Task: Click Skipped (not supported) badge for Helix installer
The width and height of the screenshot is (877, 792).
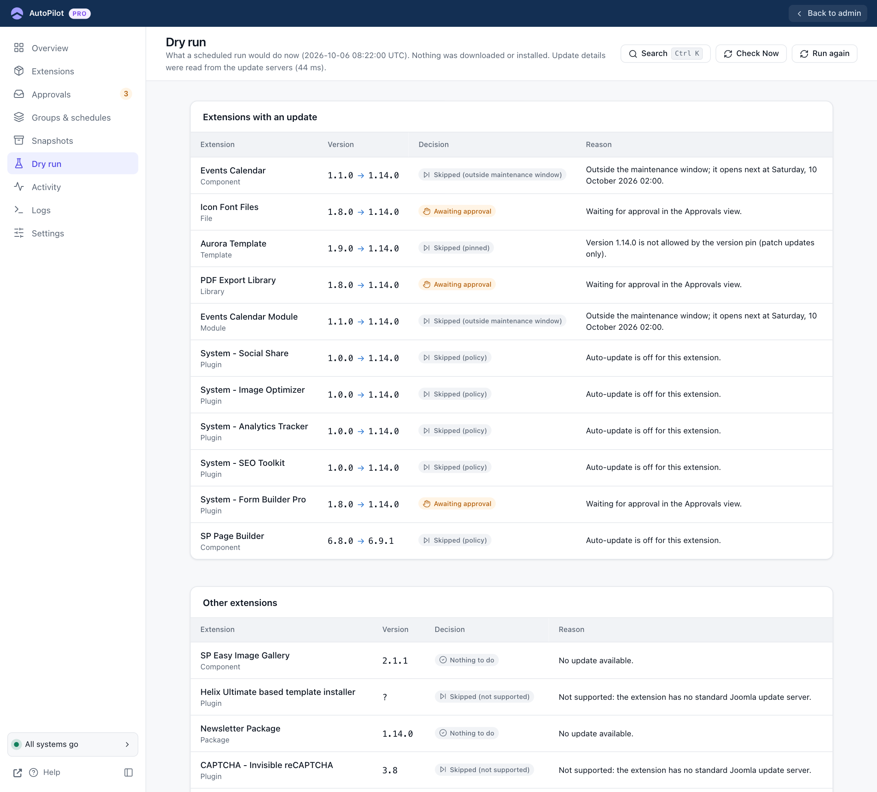Action: [484, 697]
